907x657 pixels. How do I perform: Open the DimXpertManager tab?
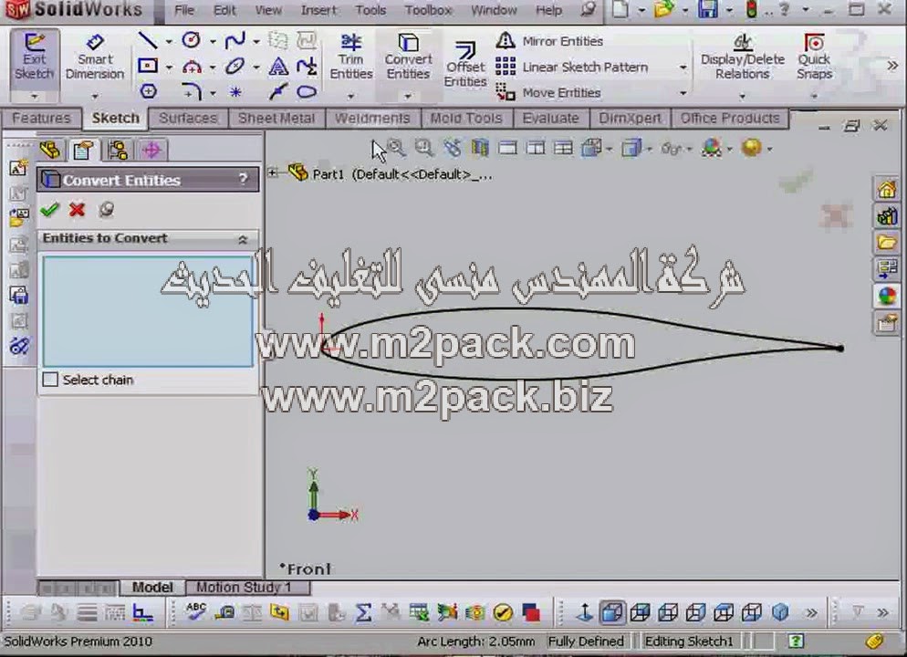152,151
